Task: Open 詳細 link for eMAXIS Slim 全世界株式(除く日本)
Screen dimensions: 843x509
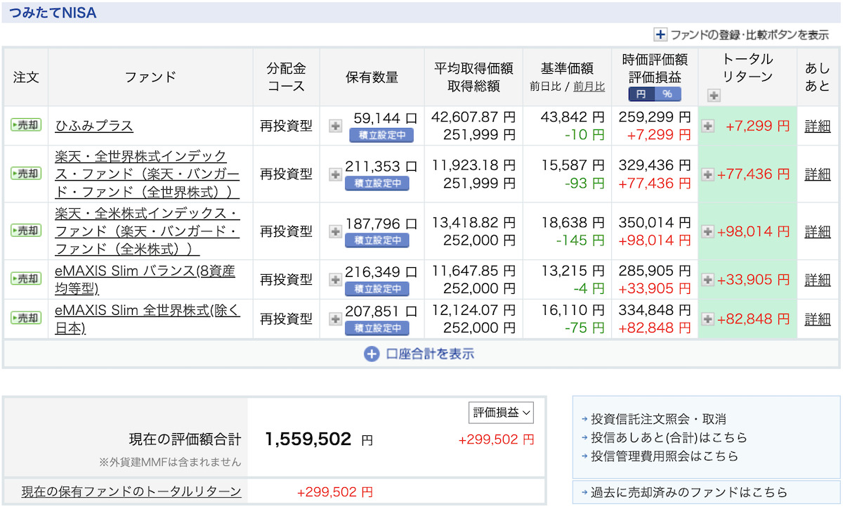Action: (817, 318)
